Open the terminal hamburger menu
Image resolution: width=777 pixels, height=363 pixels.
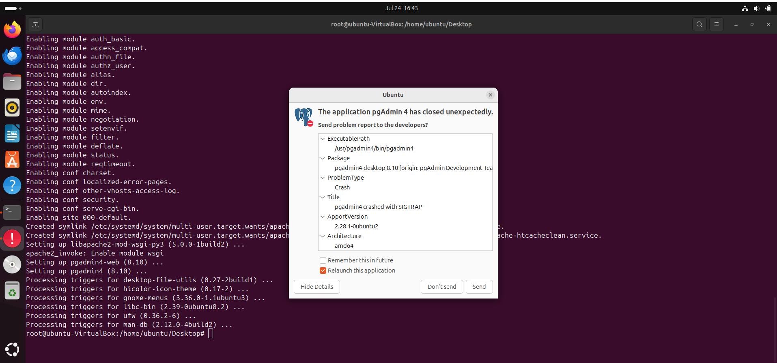coord(716,24)
